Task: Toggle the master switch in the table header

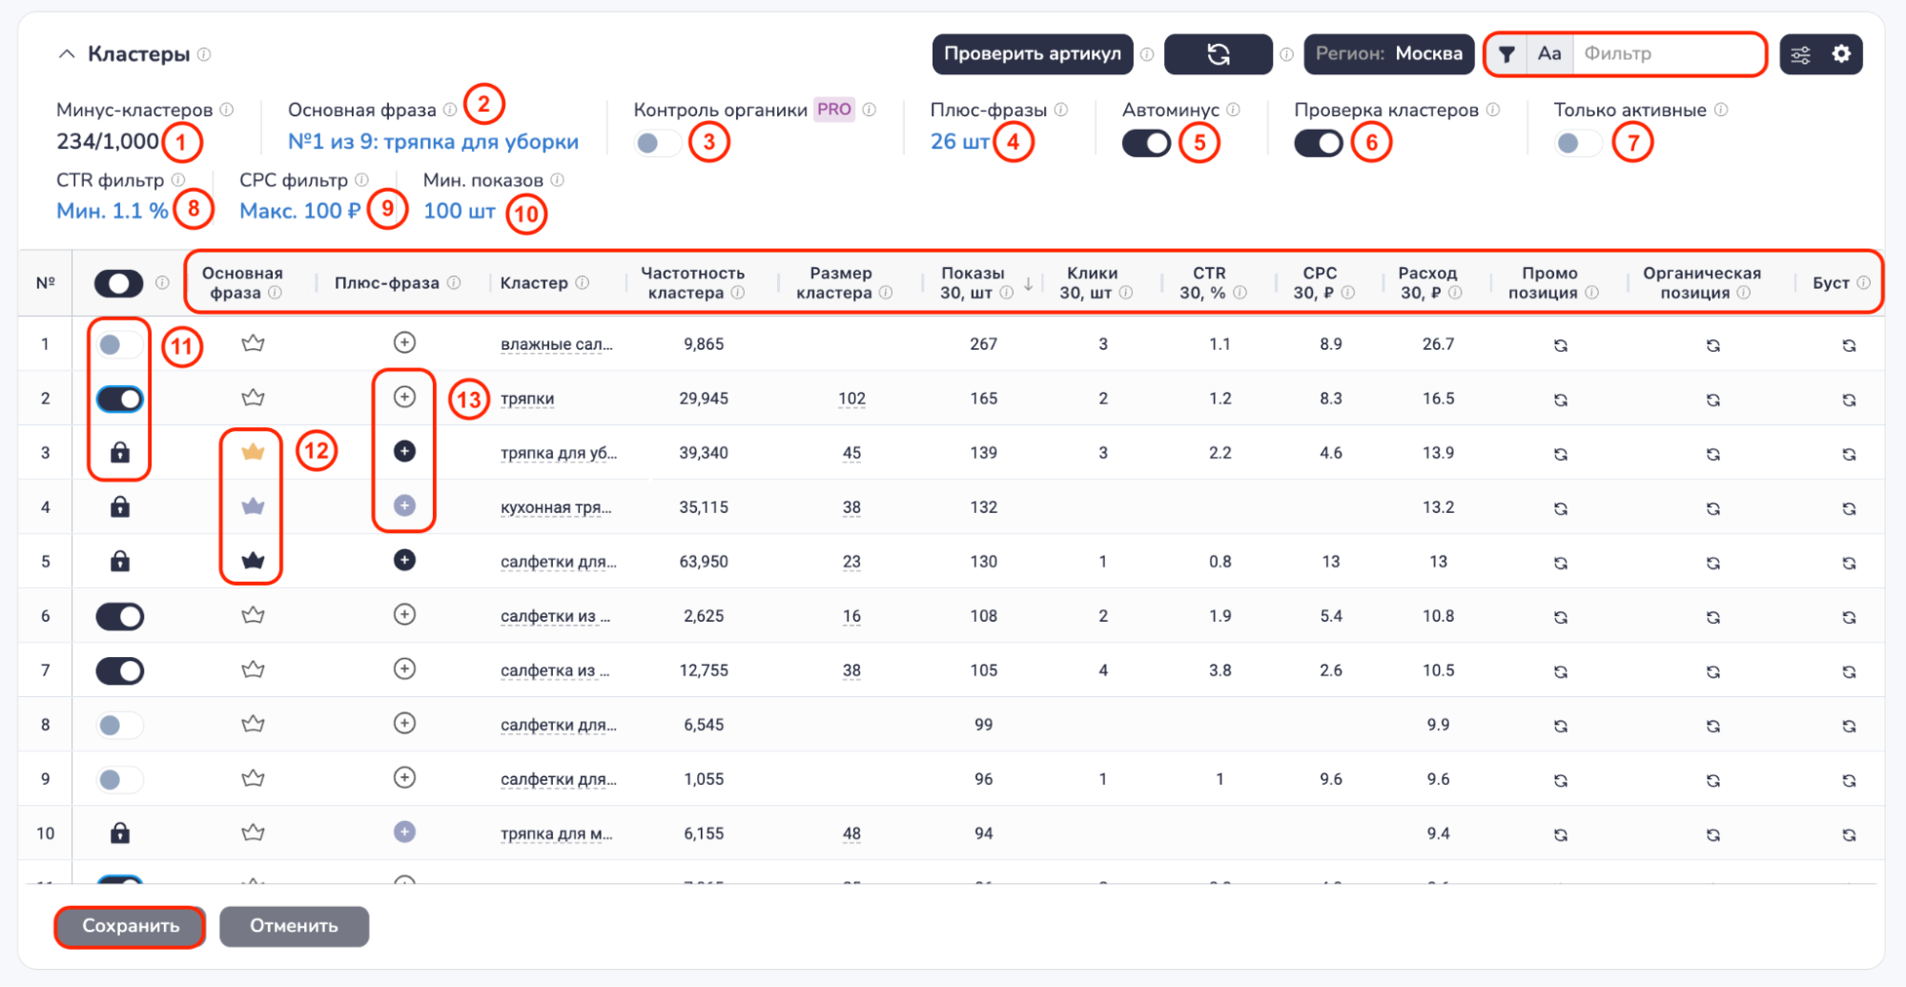Action: point(118,283)
